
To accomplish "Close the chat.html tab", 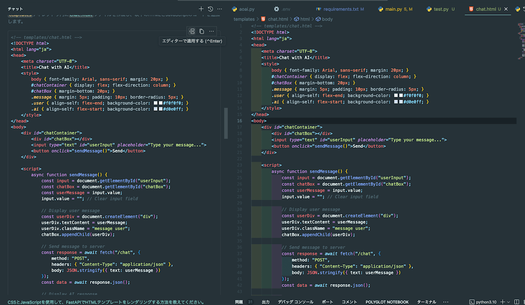I will pyautogui.click(x=506, y=9).
